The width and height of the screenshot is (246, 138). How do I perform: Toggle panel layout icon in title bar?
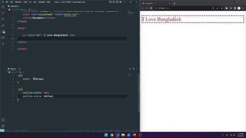(x=114, y=2)
